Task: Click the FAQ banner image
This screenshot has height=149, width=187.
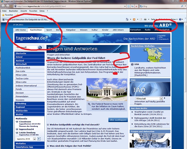Action: coord(150,89)
